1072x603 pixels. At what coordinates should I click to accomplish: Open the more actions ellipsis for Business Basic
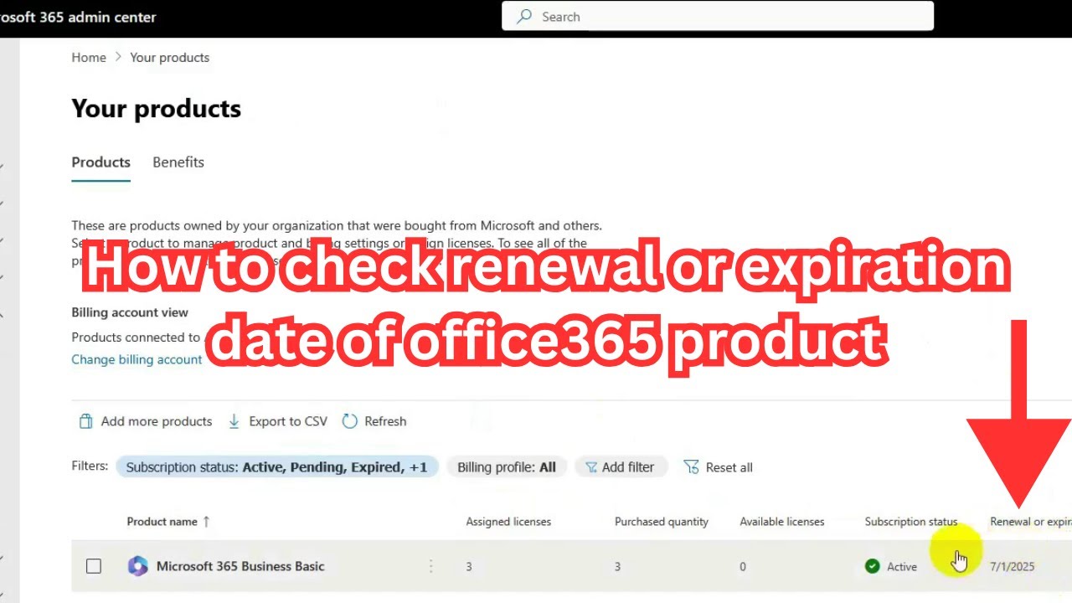431,566
